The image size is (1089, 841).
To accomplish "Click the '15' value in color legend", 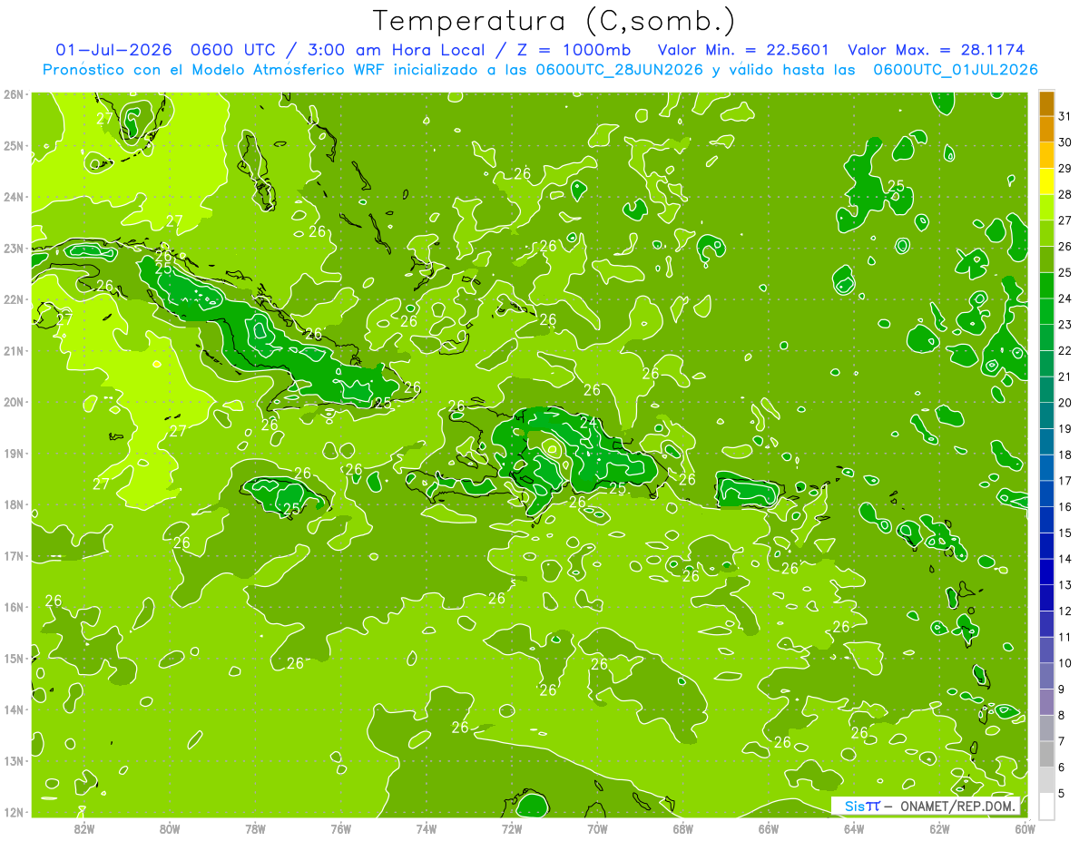I will tap(1064, 533).
